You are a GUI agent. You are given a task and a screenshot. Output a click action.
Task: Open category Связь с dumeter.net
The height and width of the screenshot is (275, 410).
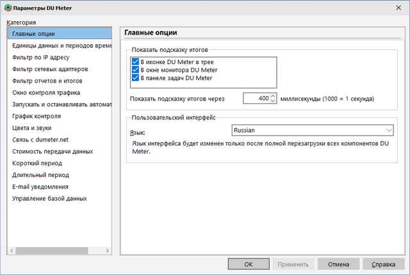click(60, 140)
